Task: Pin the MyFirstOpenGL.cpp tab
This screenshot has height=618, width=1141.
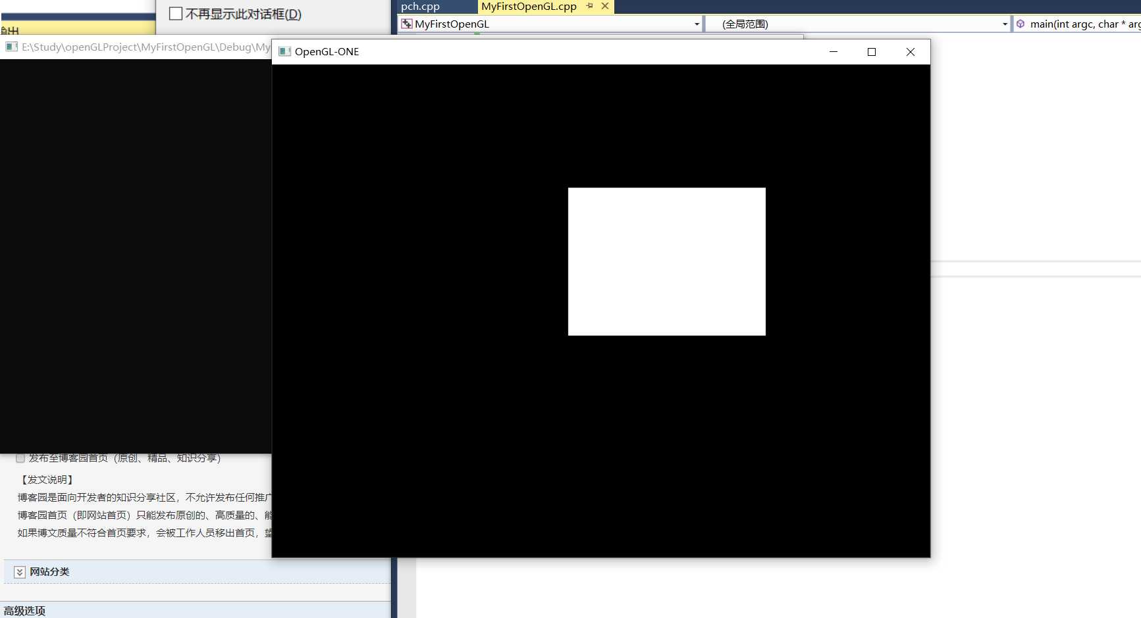Action: (x=590, y=6)
